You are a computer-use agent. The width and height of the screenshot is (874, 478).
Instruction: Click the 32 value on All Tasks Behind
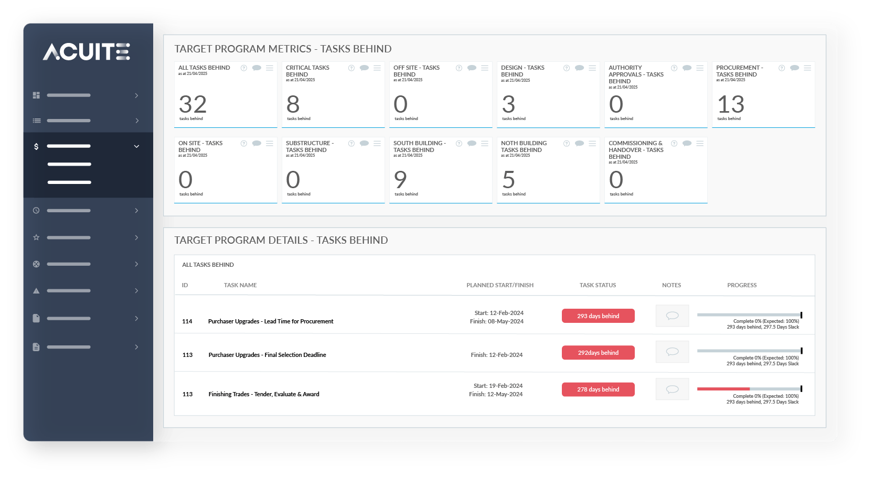(x=193, y=104)
